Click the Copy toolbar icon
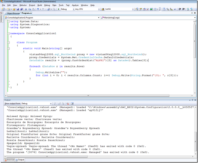Viewport: 198px width, 163px height. click(30, 9)
